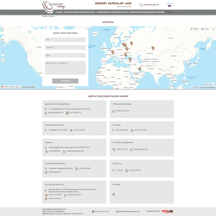The image size is (216, 216).
Task: Select the Контакты menu item
Action: (x=169, y=12)
